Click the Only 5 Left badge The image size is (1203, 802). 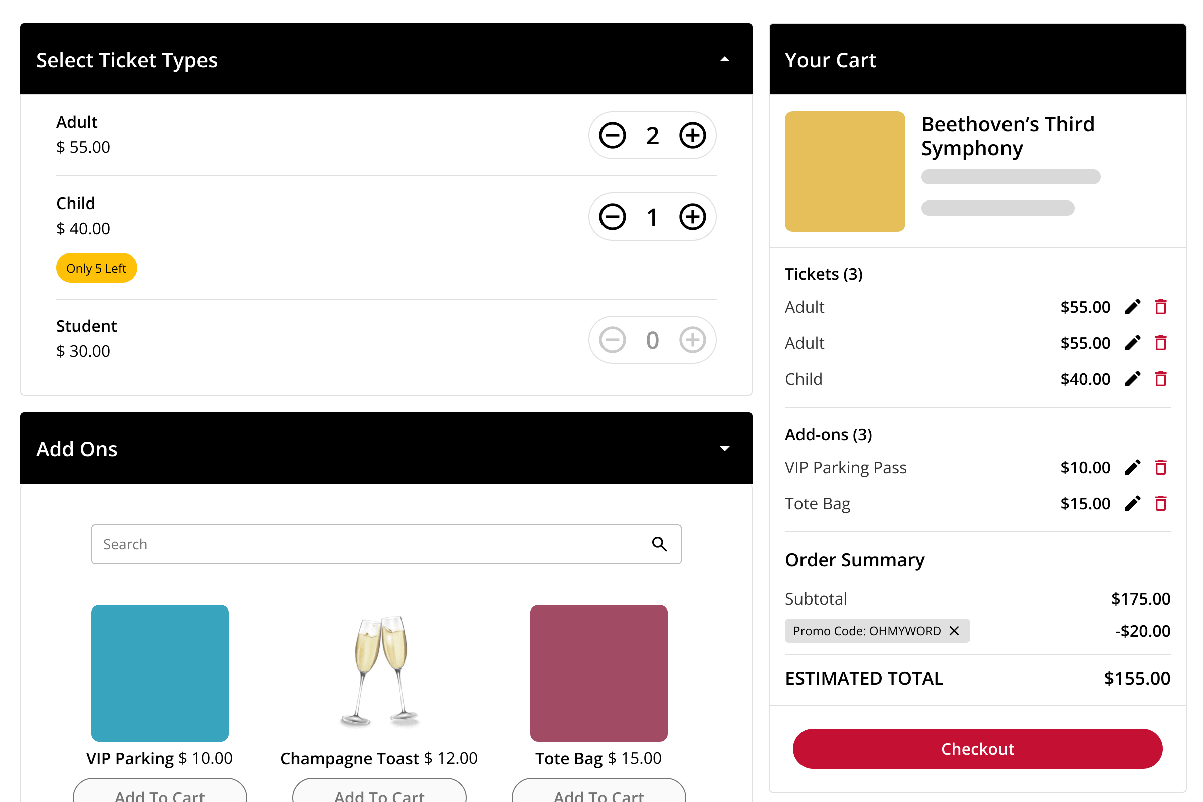pos(96,268)
